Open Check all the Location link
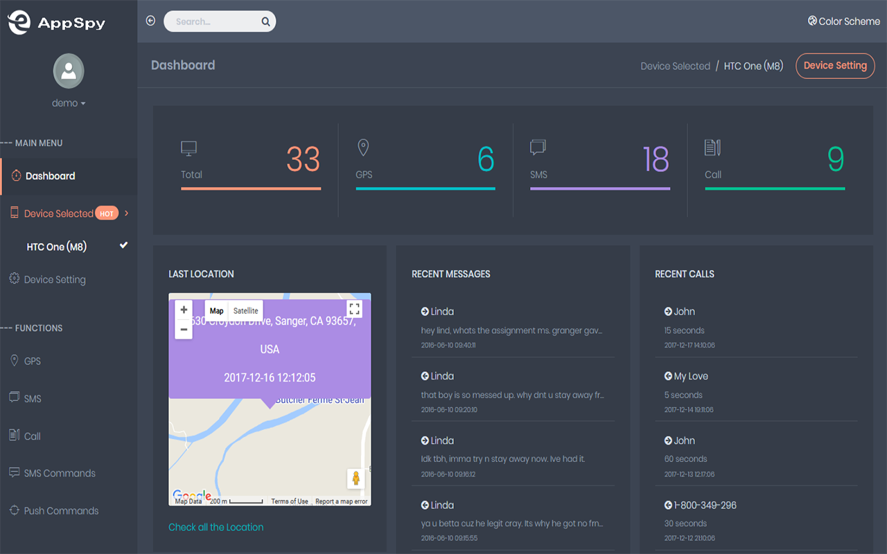Image resolution: width=887 pixels, height=554 pixels. pyautogui.click(x=216, y=527)
